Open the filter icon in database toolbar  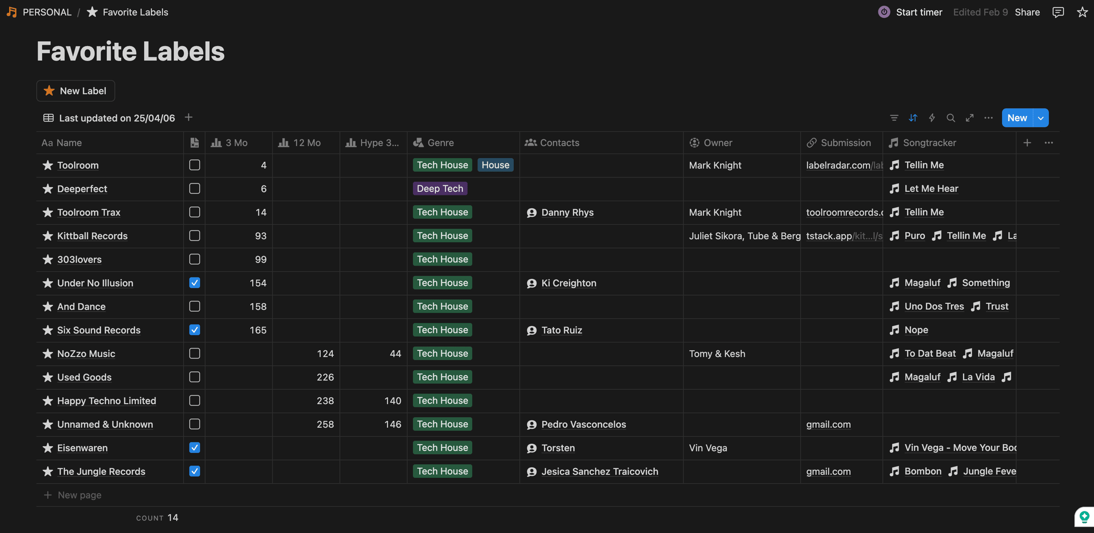click(894, 118)
